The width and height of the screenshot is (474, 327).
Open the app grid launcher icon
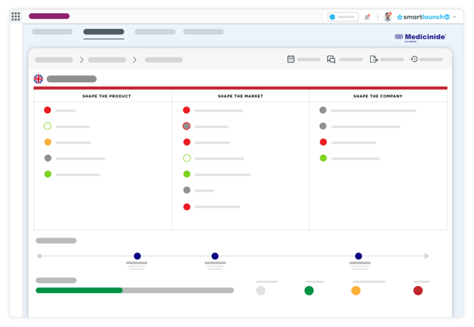coord(16,17)
